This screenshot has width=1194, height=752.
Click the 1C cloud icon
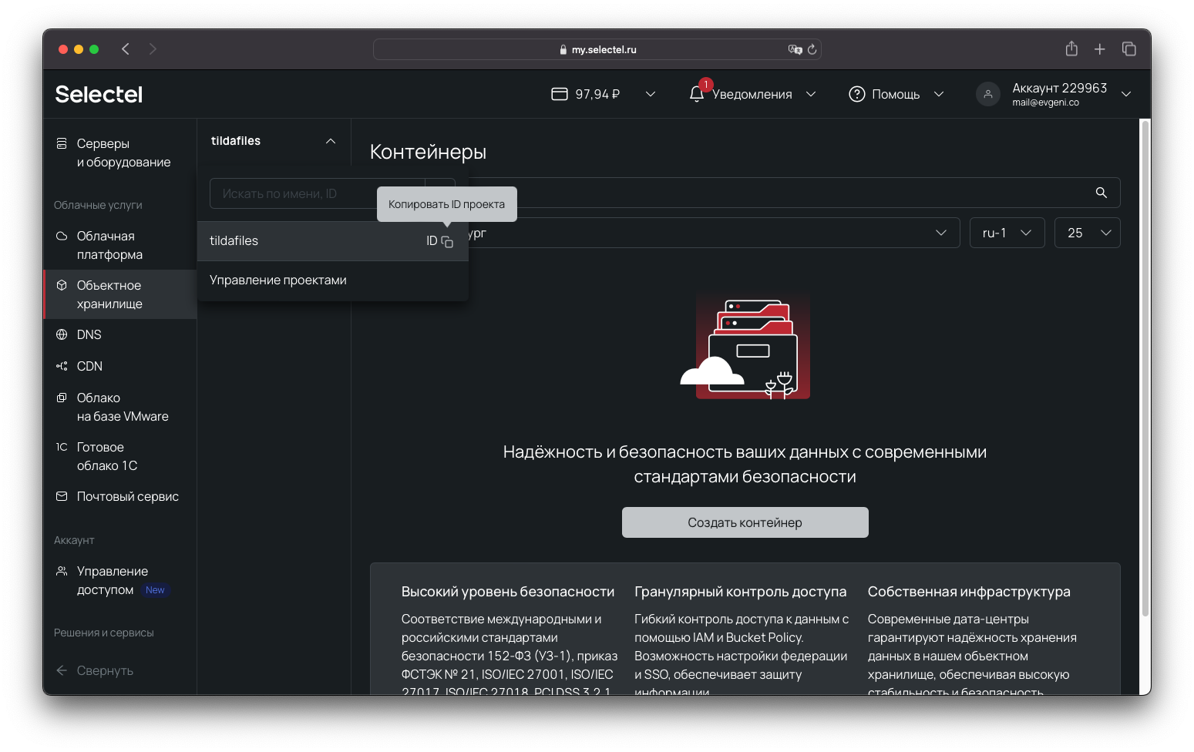point(62,447)
